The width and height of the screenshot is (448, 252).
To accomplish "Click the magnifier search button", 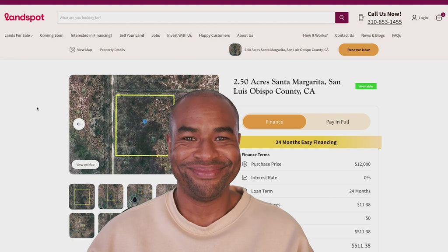I will pyautogui.click(x=342, y=17).
